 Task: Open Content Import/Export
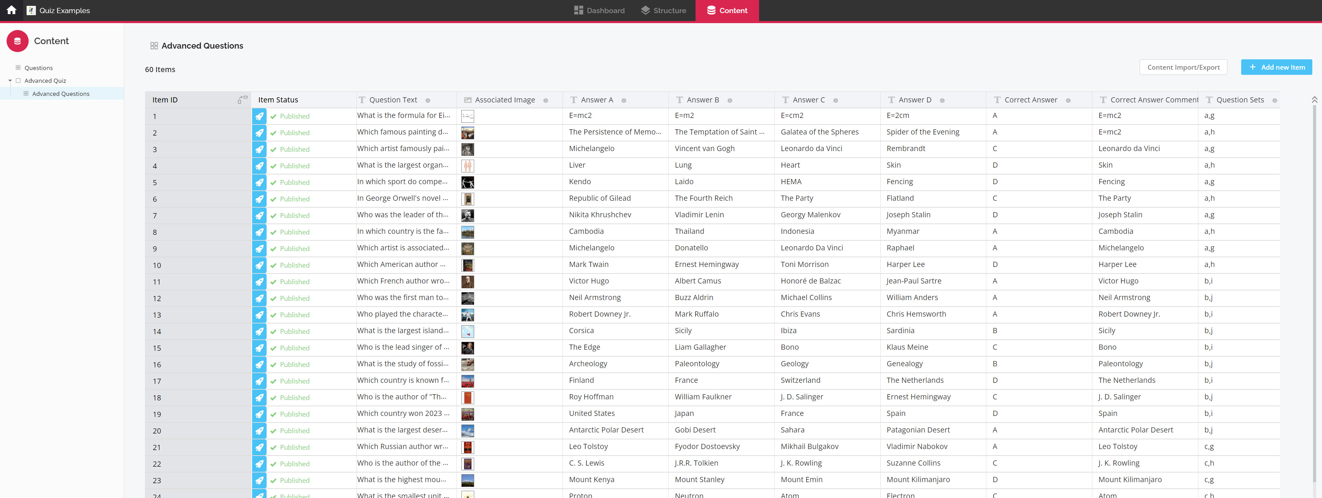click(1183, 67)
